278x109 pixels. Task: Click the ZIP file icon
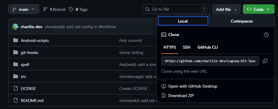click(163, 96)
